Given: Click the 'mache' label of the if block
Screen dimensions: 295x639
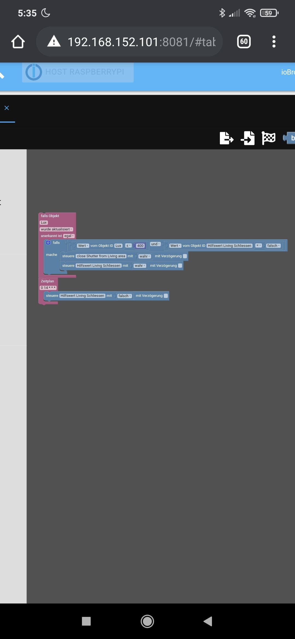Looking at the screenshot, I should (52, 255).
